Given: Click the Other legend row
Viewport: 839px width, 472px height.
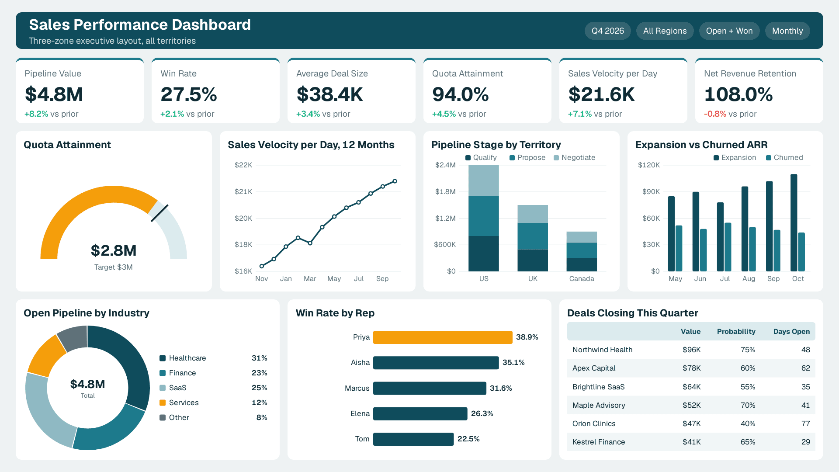Looking at the screenshot, I should [x=213, y=418].
